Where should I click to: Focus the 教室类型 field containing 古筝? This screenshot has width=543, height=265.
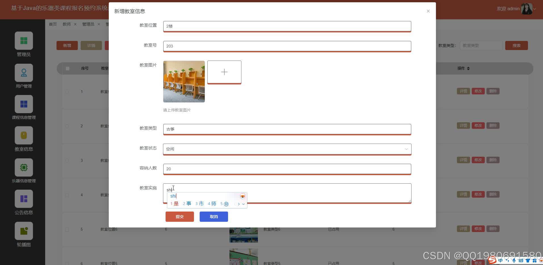click(x=287, y=129)
